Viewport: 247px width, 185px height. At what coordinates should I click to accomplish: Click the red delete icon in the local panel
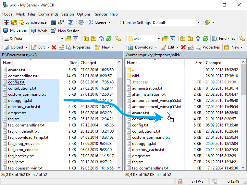(x=54, y=47)
